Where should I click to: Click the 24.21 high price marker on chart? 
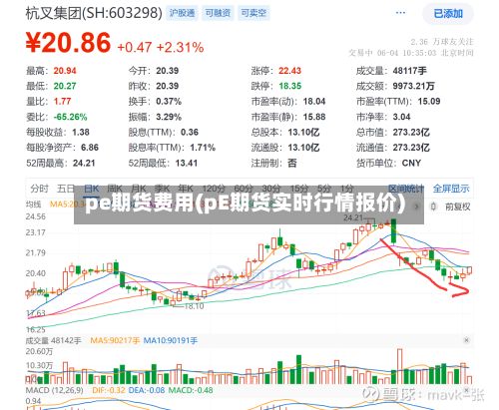coord(353,217)
